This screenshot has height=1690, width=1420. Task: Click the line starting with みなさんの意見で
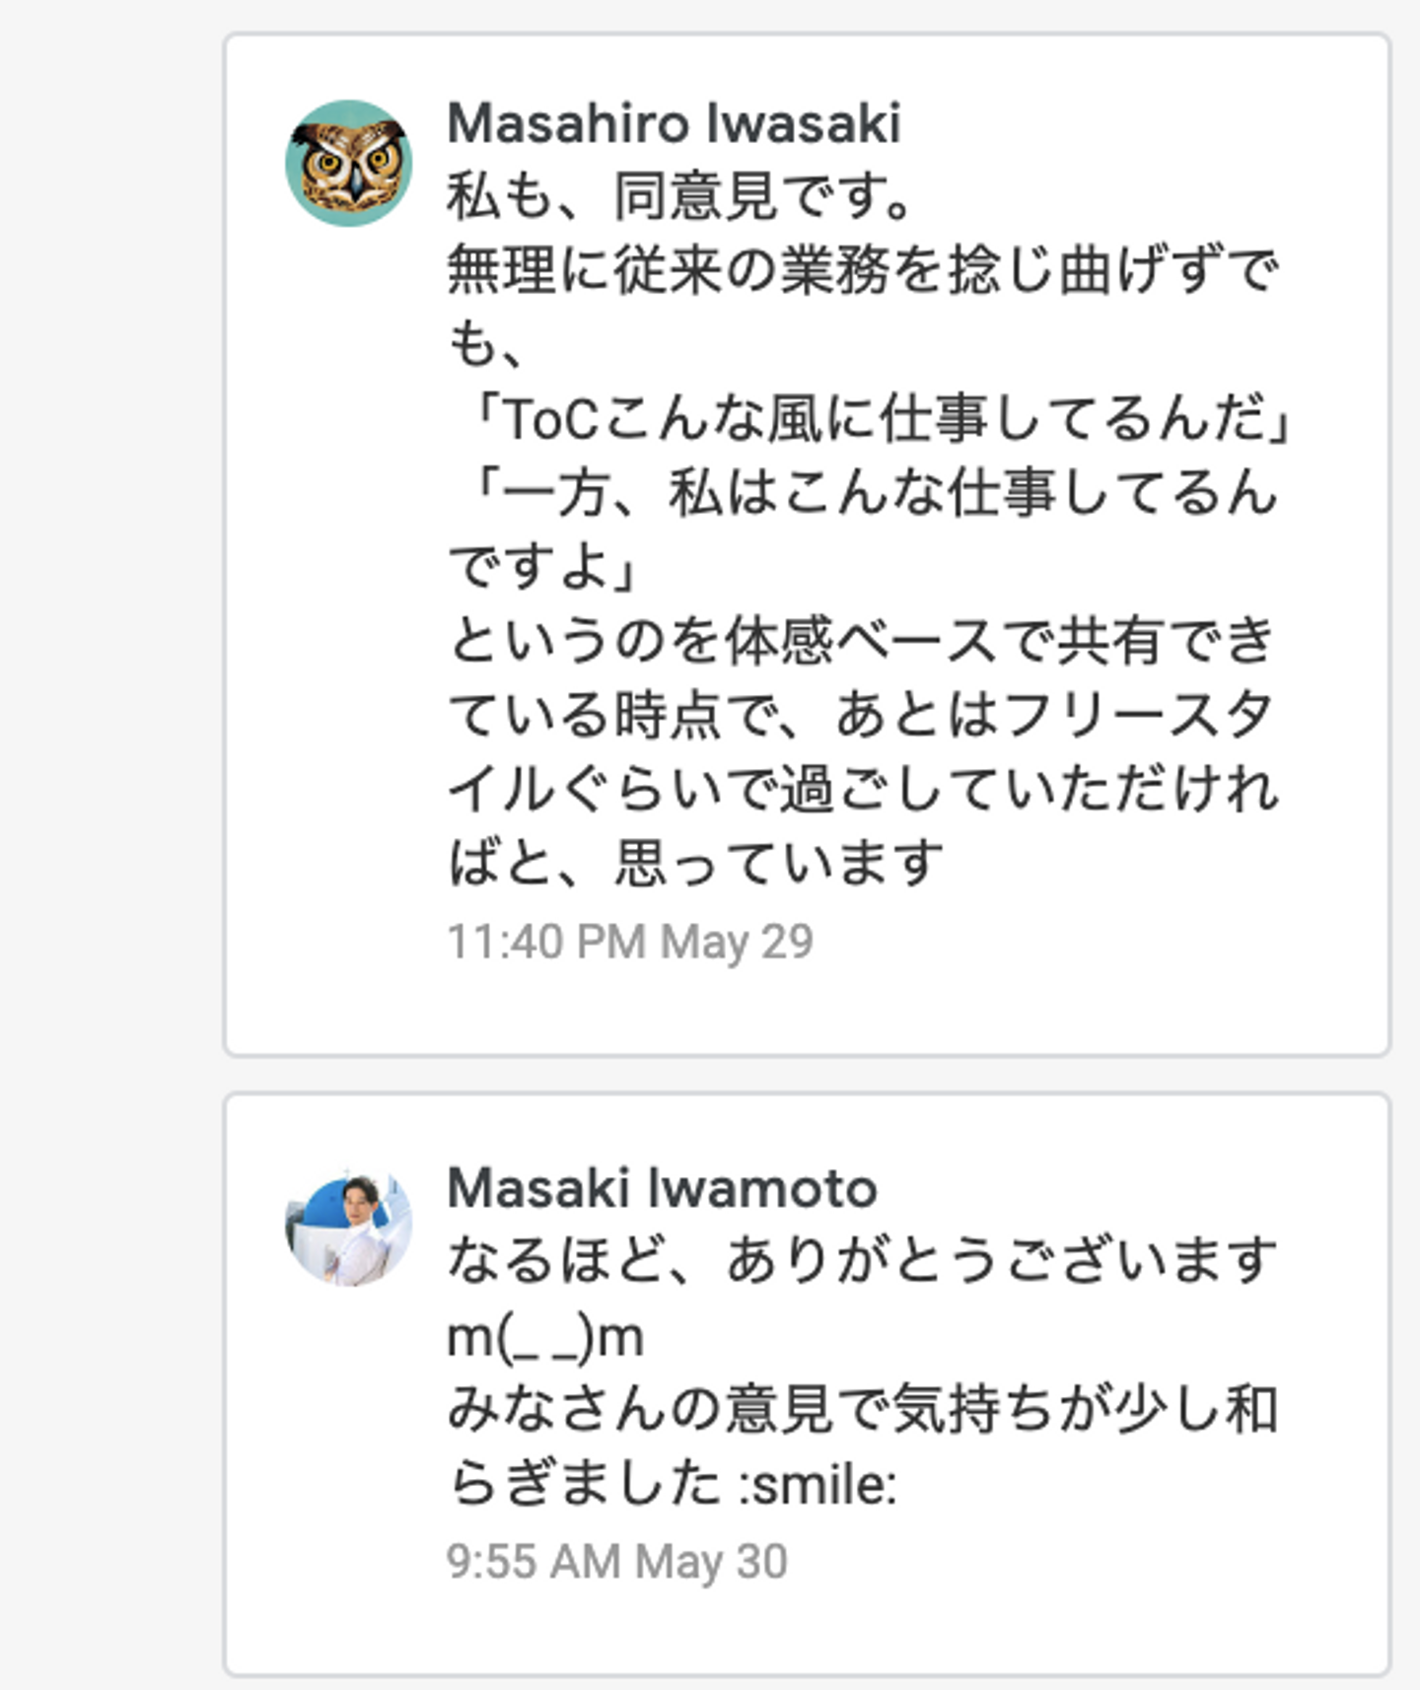[x=862, y=1410]
